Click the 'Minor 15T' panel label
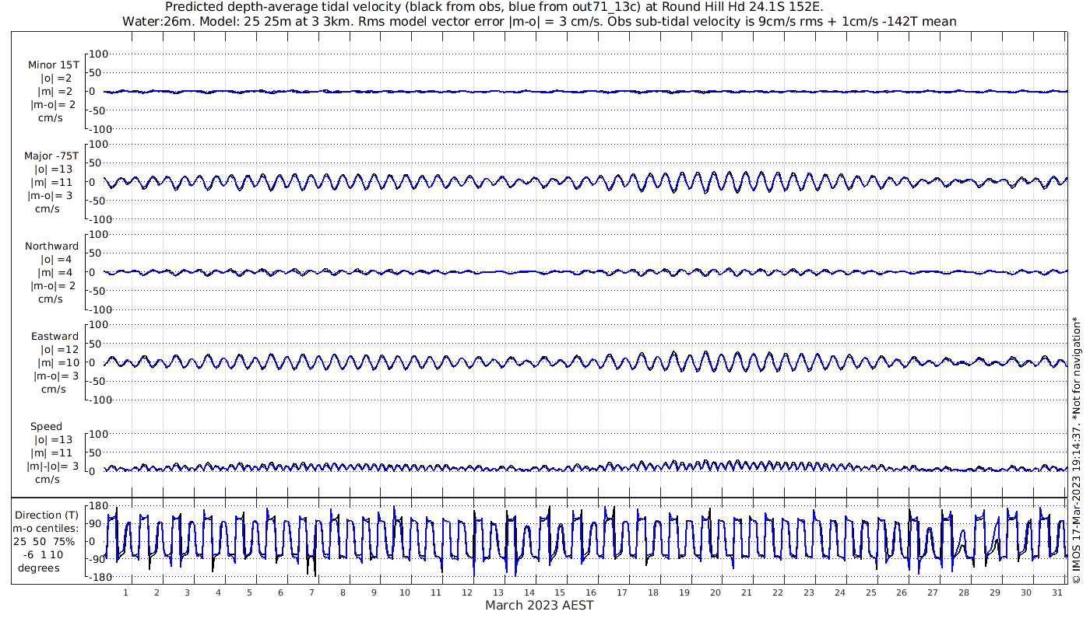 click(53, 65)
